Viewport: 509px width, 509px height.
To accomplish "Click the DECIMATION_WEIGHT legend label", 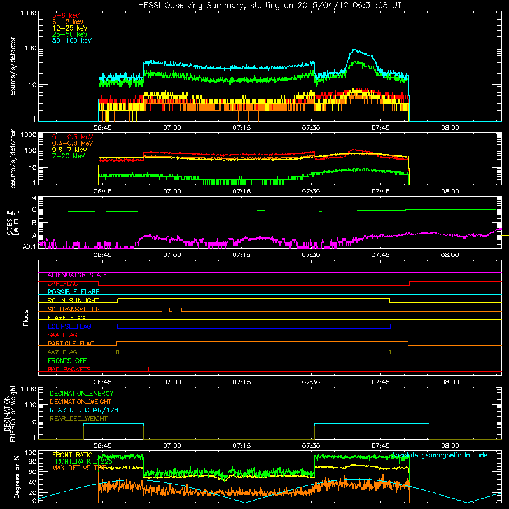I will click(81, 401).
